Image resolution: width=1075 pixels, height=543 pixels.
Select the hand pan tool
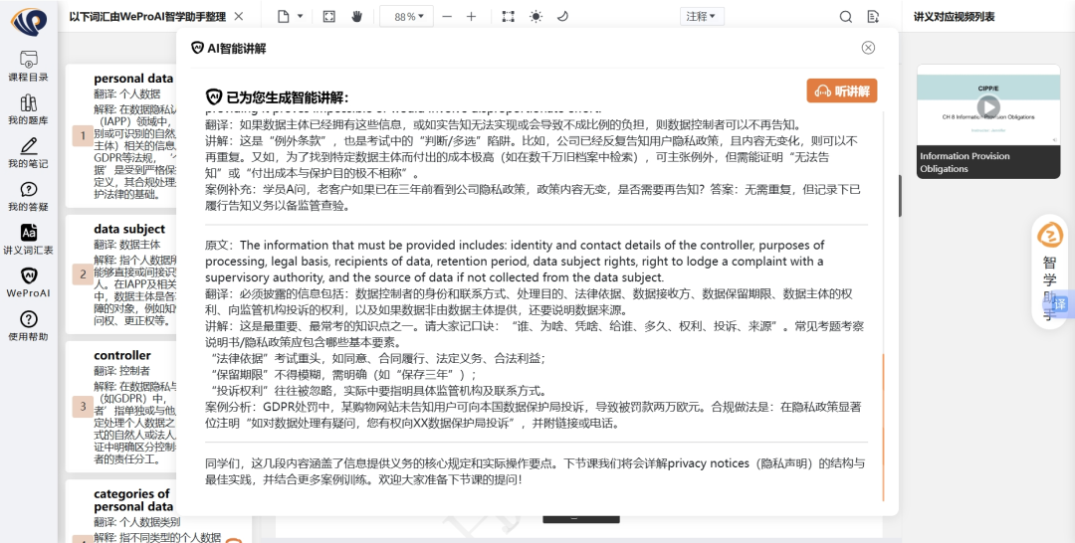pyautogui.click(x=356, y=17)
